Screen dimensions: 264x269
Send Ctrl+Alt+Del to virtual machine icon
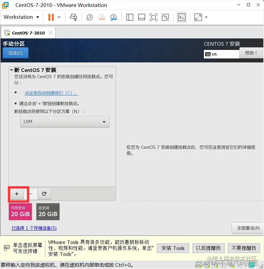coord(74,17)
